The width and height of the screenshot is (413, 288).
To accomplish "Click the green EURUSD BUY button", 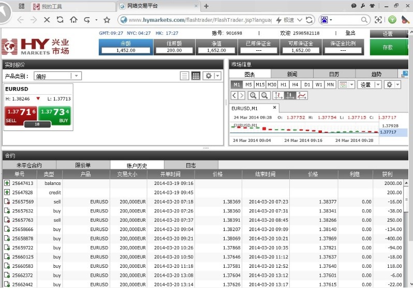I will click(54, 116).
